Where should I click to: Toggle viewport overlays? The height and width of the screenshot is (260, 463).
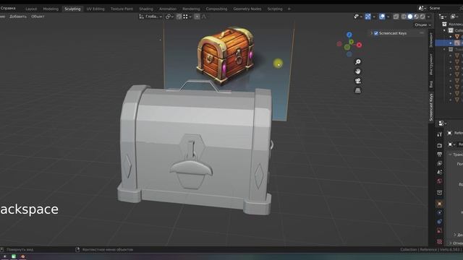(x=382, y=17)
